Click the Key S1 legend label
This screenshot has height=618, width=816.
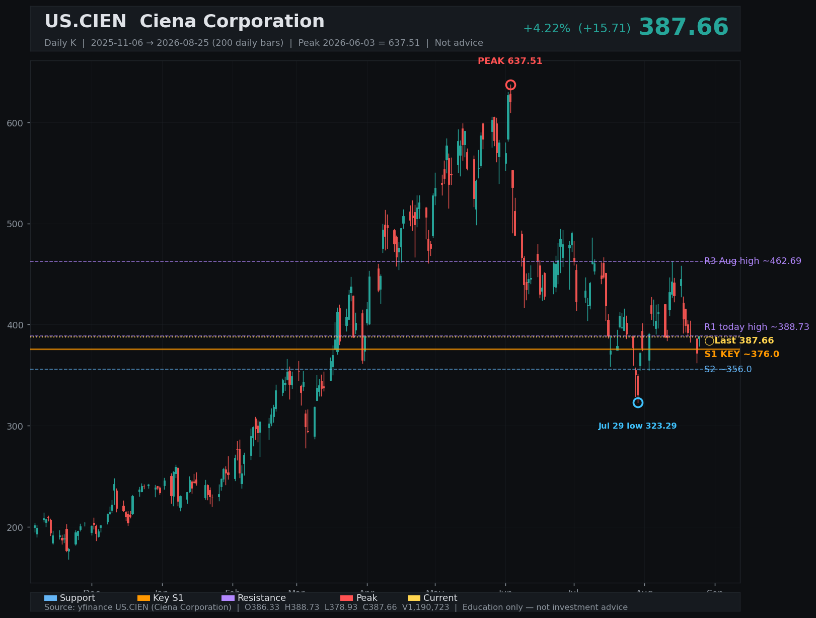168,598
